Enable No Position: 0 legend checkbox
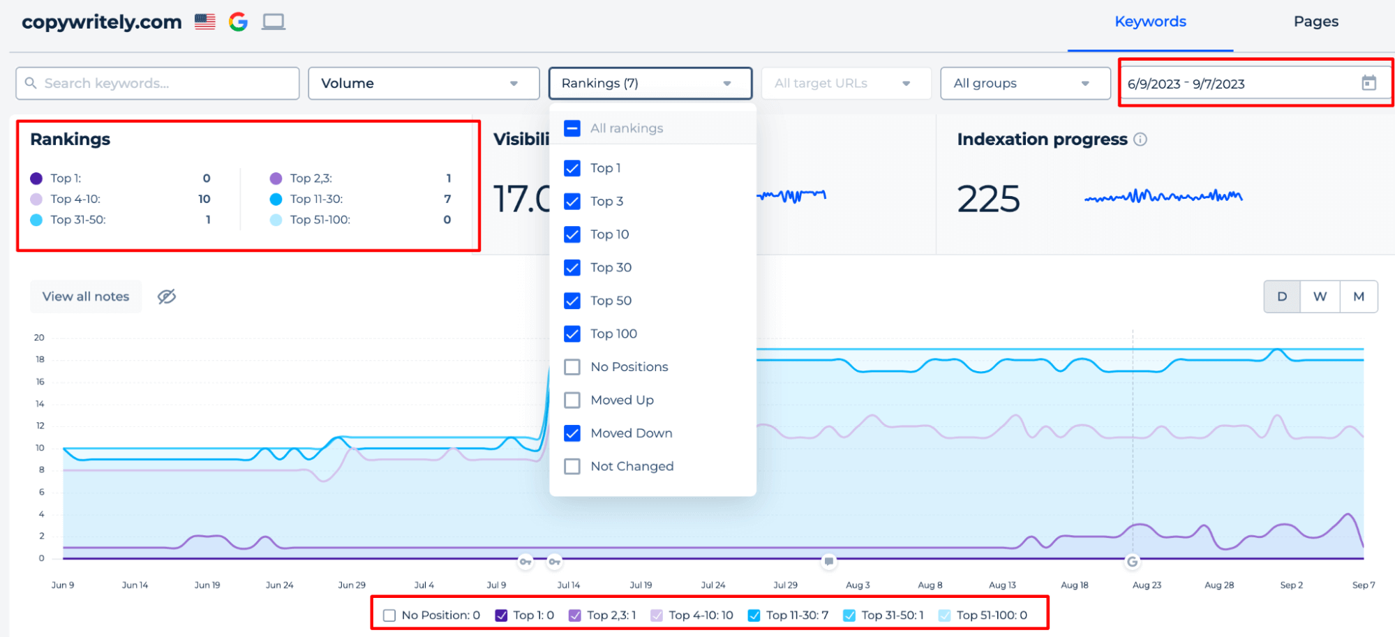The height and width of the screenshot is (637, 1395). (389, 615)
